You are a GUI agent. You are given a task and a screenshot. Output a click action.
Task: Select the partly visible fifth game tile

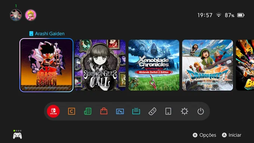245,65
